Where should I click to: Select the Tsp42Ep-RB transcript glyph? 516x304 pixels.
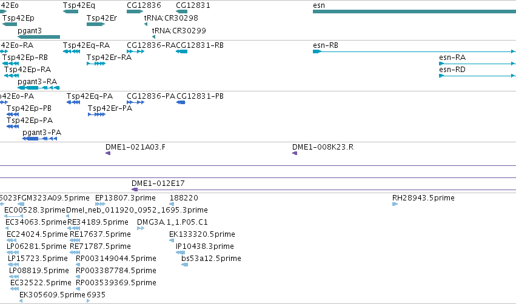point(10,64)
